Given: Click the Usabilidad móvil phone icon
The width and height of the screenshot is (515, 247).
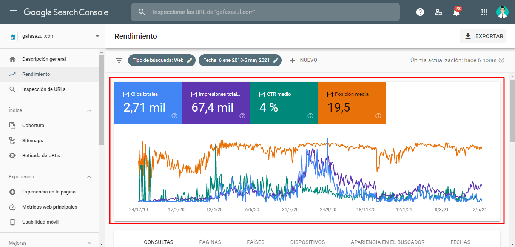Looking at the screenshot, I should 12,222.
